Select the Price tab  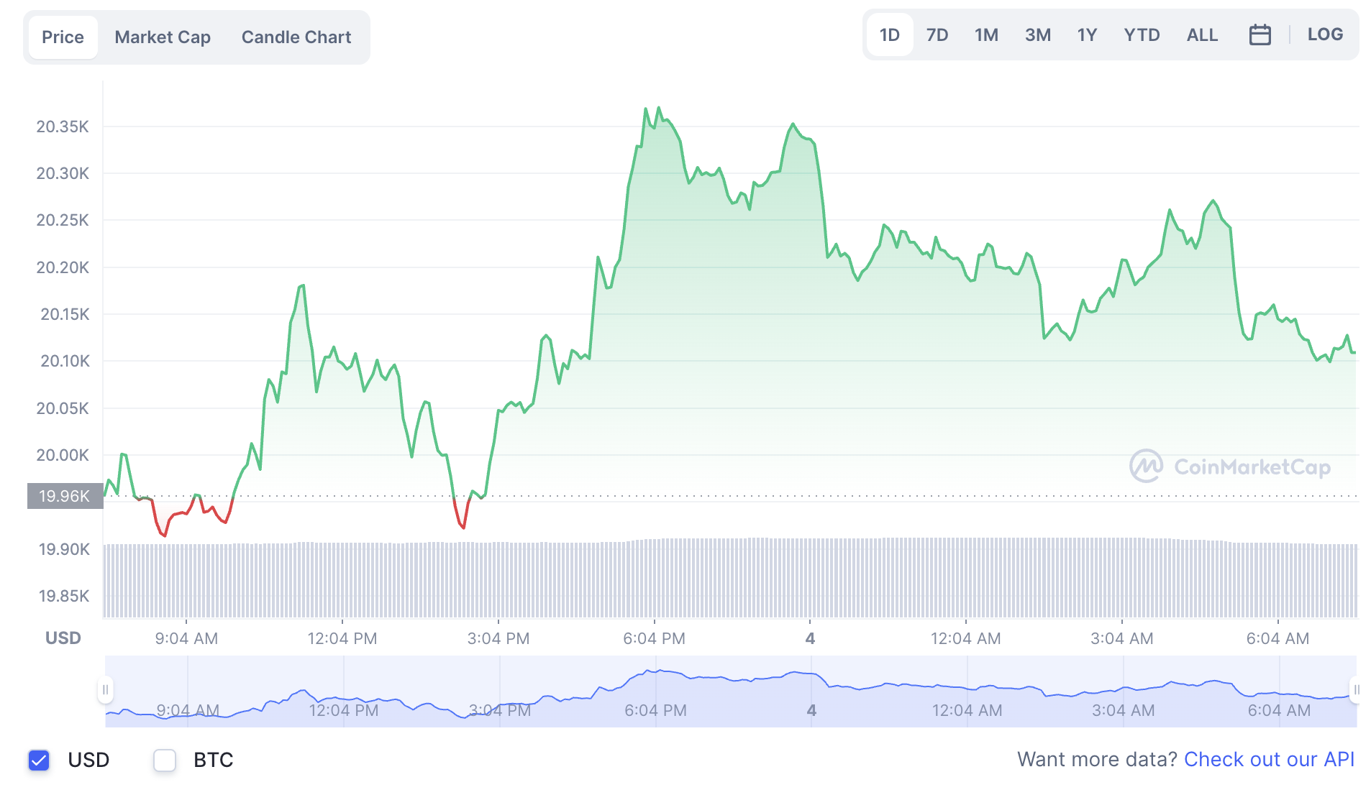63,37
